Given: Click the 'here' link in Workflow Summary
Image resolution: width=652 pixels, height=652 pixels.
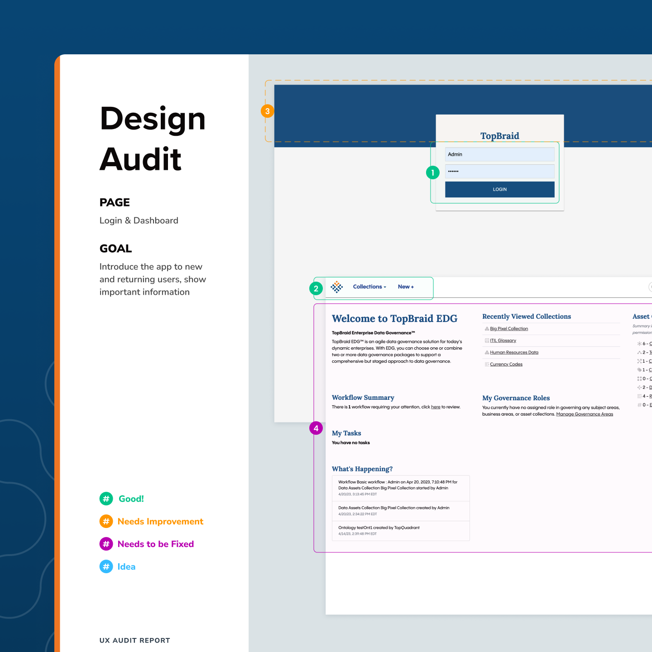Looking at the screenshot, I should (x=436, y=407).
